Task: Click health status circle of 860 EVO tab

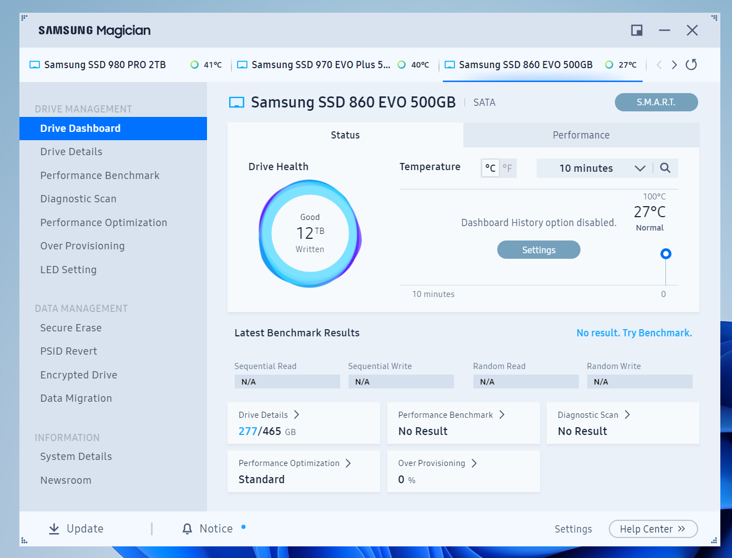Action: click(609, 65)
